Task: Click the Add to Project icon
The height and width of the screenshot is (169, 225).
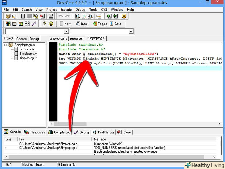Action: 109,16
